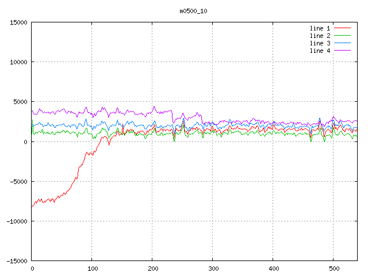Select the -5000 y-axis tick label
Screen dimensions: 368x276
pyautogui.click(x=18, y=181)
